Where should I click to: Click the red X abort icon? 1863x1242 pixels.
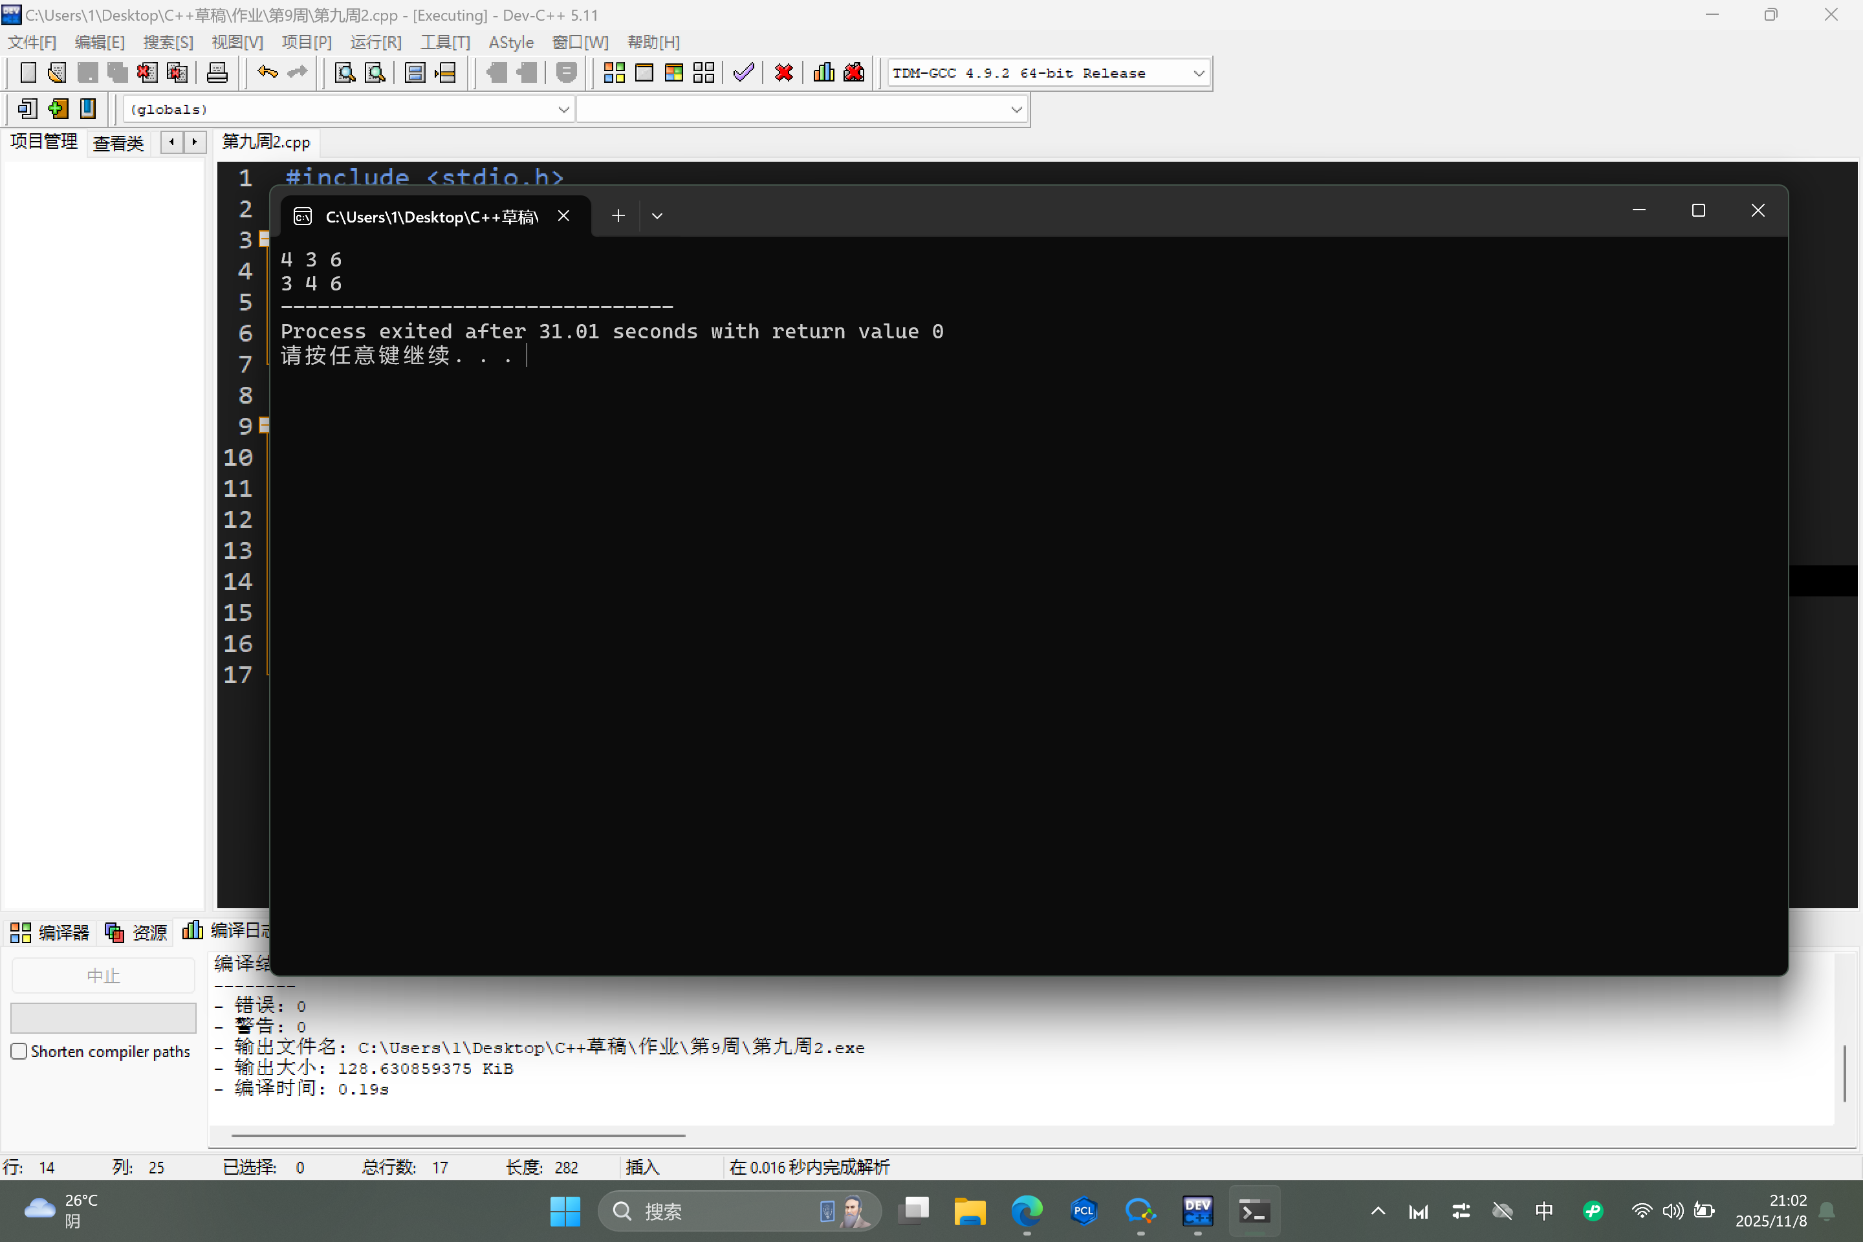click(x=783, y=73)
